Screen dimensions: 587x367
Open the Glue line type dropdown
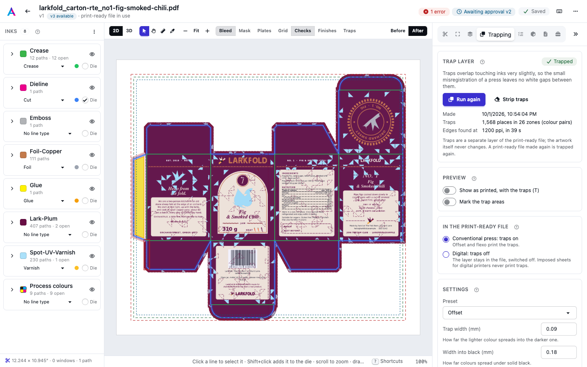44,201
